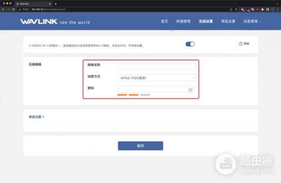
Task: Click the first extension icon in toolbar
Action: (x=243, y=9)
